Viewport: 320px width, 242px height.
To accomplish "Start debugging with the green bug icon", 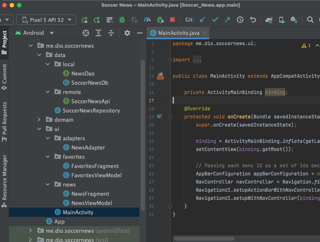I will coord(122,20).
